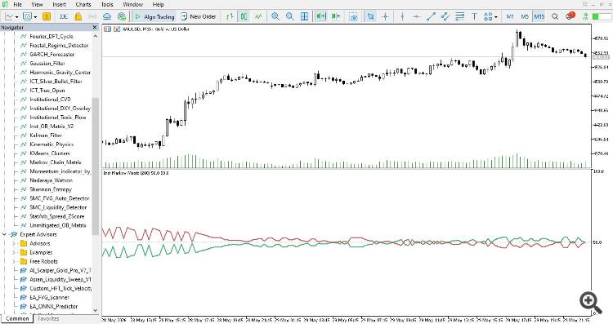Viewport: 613px width, 324px height.
Task: Select the trendline drawing tool
Action: [x=432, y=17]
